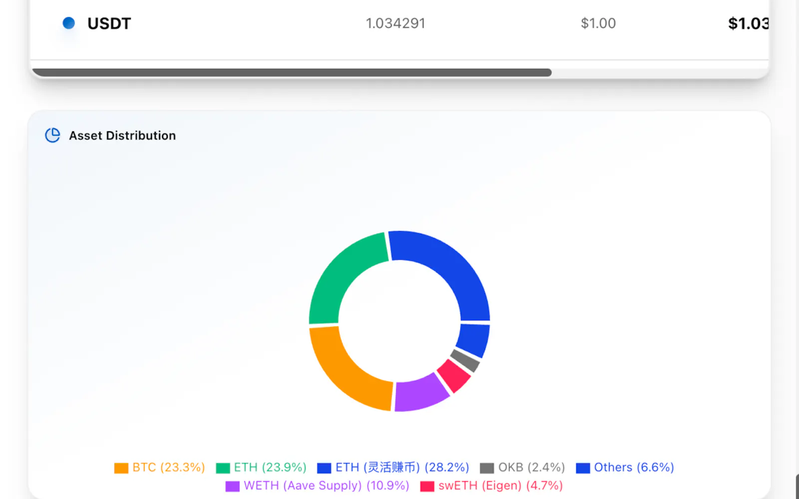
Task: Toggle the gray OKB legend swatch
Action: tap(487, 468)
